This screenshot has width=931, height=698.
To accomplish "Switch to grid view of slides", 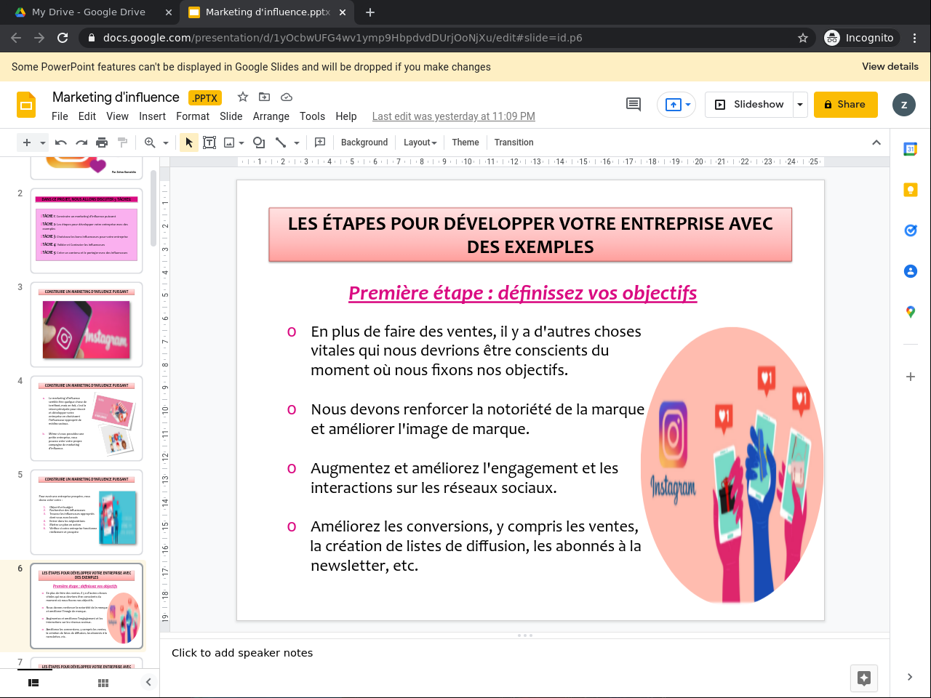I will coord(103,683).
